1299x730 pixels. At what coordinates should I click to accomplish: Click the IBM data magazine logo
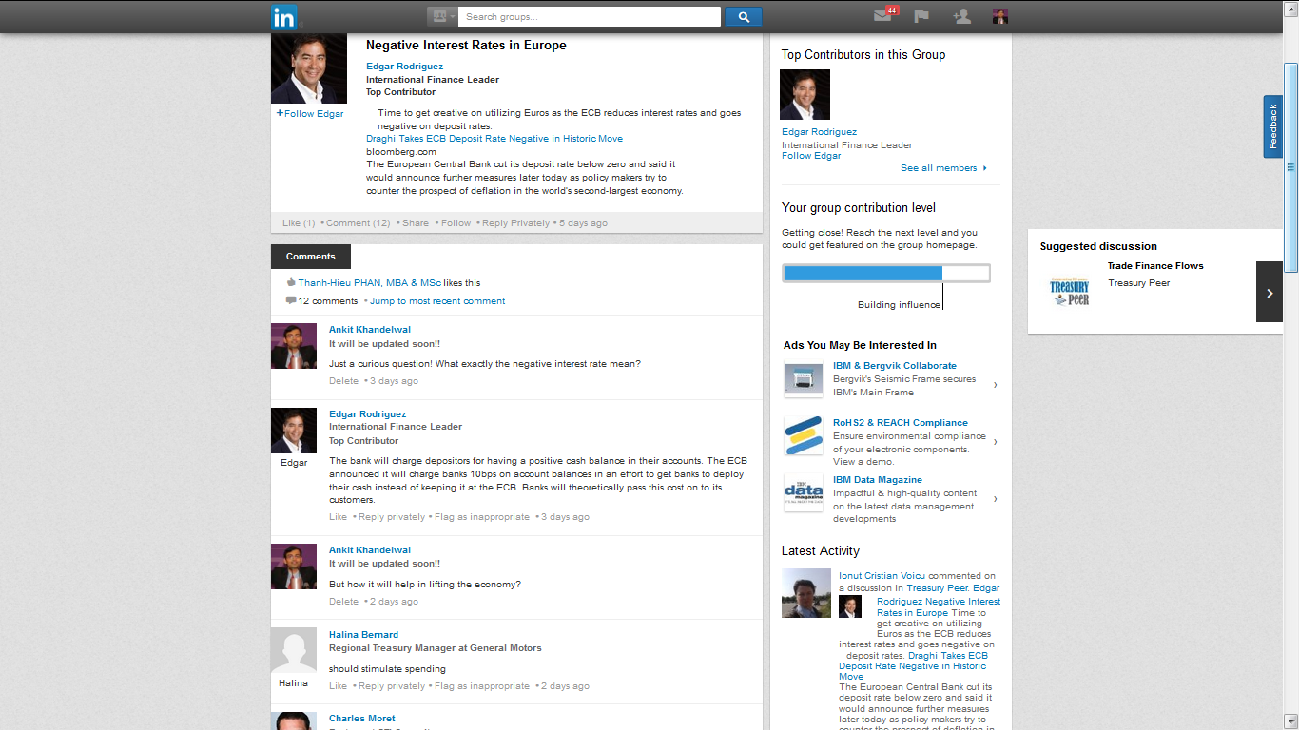coord(804,492)
